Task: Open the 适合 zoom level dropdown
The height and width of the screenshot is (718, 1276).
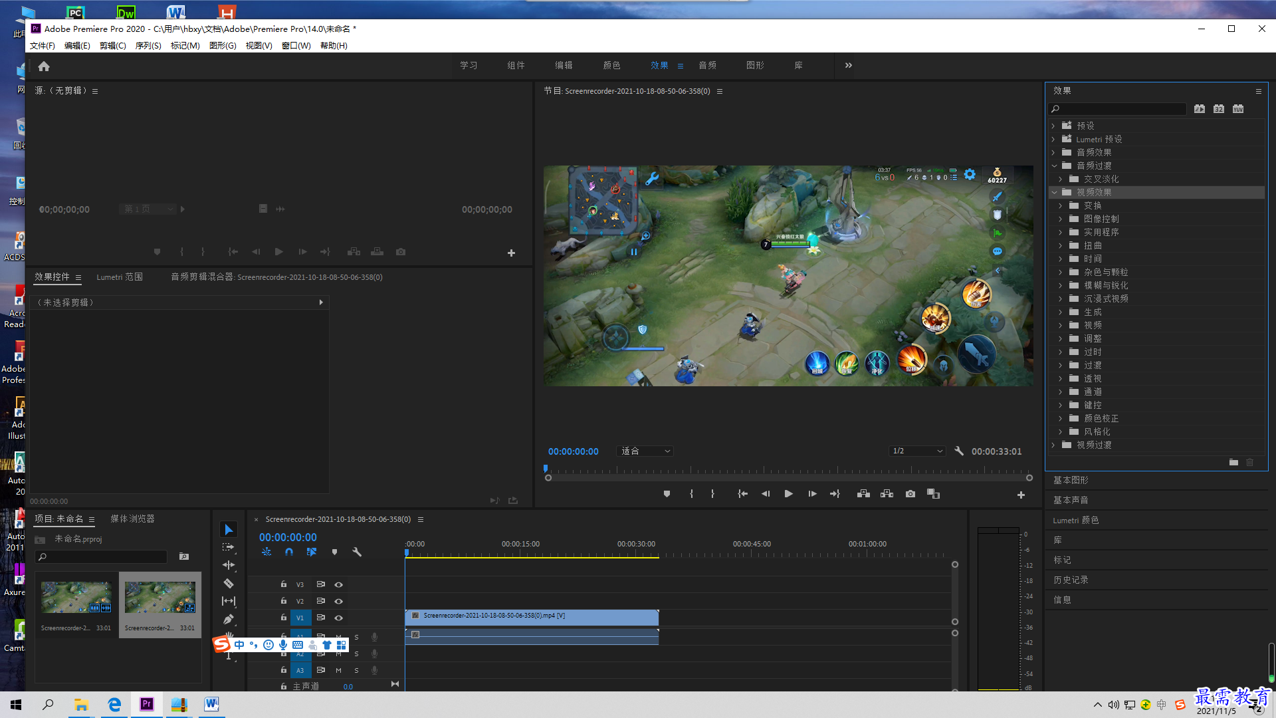Action: [645, 451]
